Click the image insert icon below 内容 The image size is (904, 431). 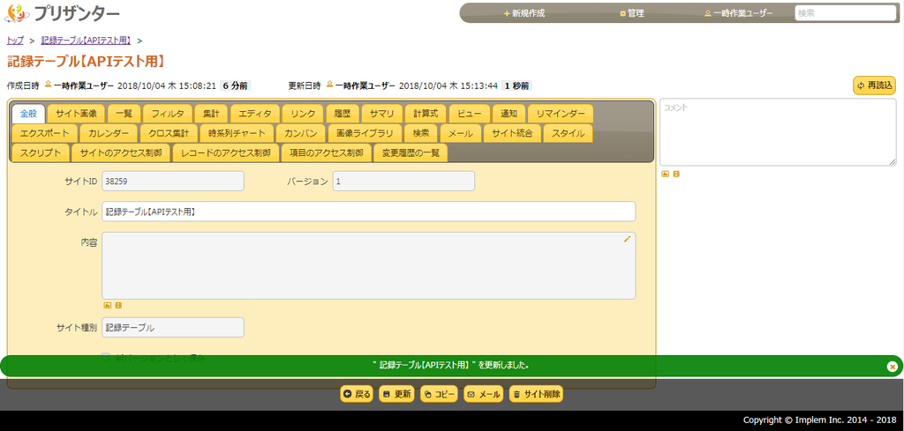[107, 306]
